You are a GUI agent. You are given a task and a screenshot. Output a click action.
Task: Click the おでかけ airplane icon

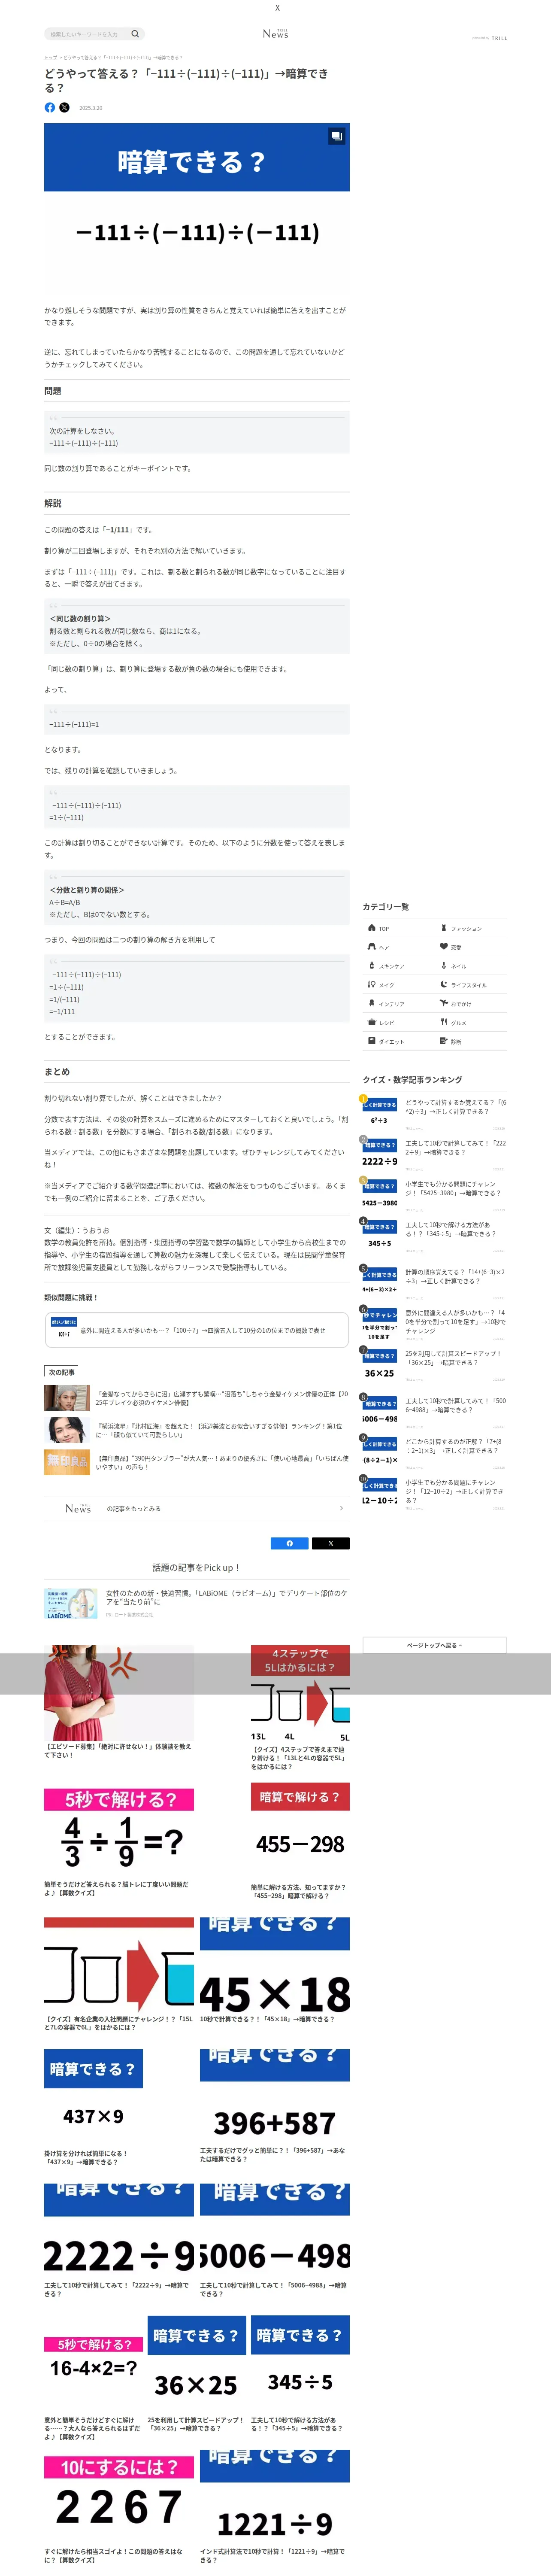(444, 1003)
